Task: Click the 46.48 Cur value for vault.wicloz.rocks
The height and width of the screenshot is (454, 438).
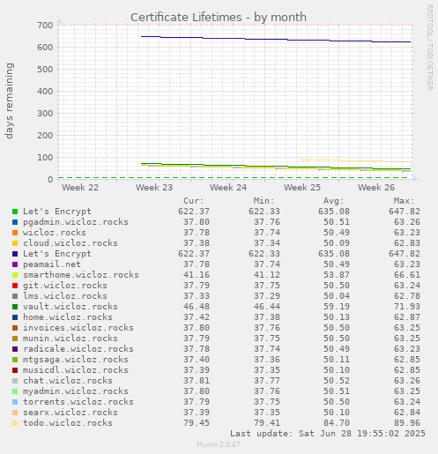Action: [x=197, y=307]
